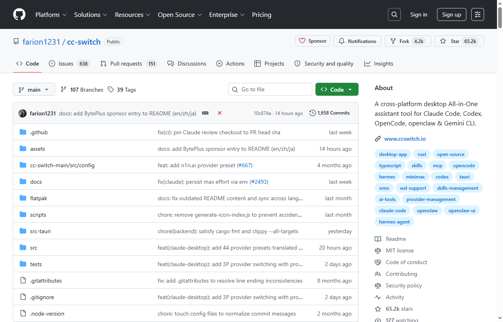Image resolution: width=503 pixels, height=322 pixels.
Task: Expand the Enterprise header menu
Action: [227, 14]
